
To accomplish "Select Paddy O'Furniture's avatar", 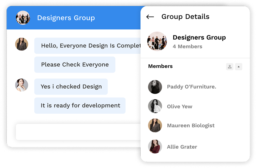I will 155,87.
